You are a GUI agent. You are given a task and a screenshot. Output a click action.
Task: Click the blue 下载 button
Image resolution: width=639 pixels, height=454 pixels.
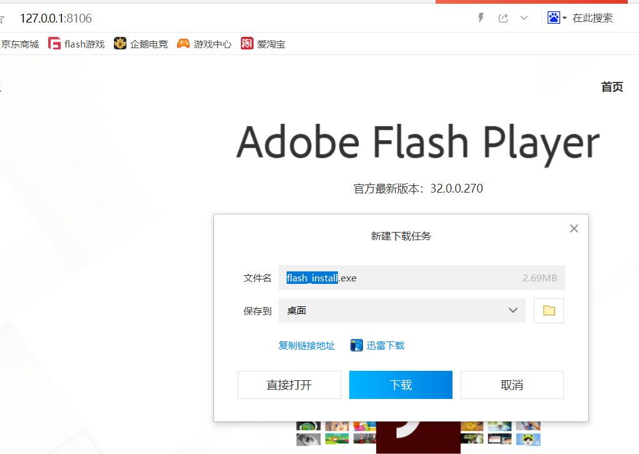[x=401, y=385]
